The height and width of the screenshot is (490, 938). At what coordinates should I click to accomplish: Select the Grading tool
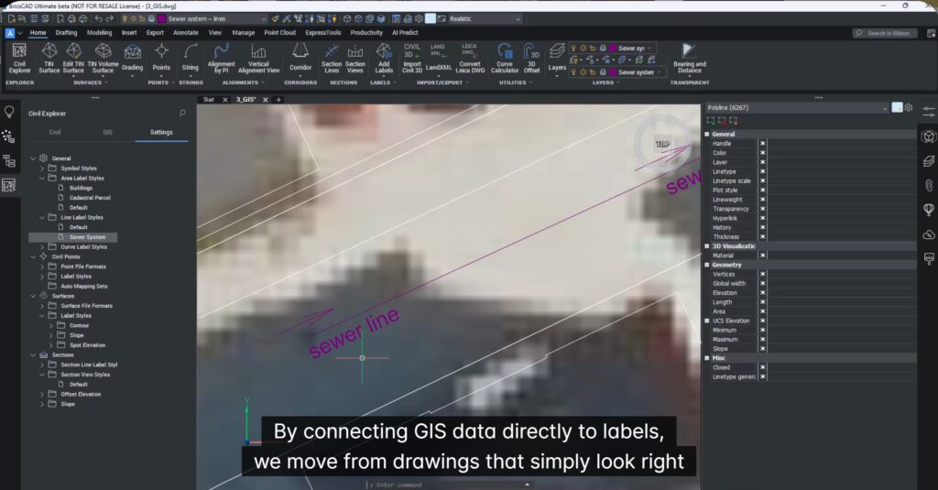coord(132,58)
